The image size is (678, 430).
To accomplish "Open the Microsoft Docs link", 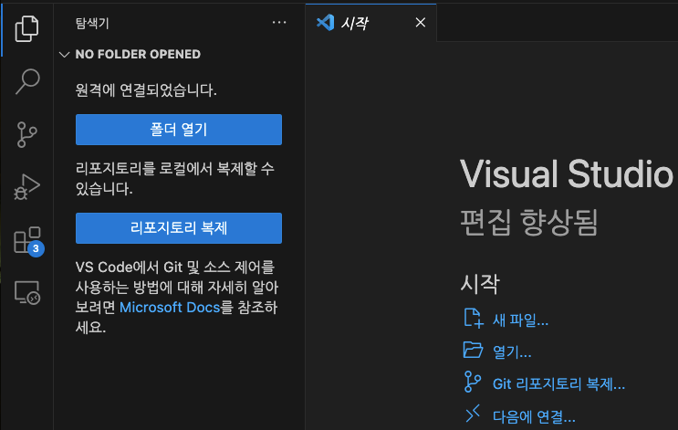I will click(x=170, y=307).
